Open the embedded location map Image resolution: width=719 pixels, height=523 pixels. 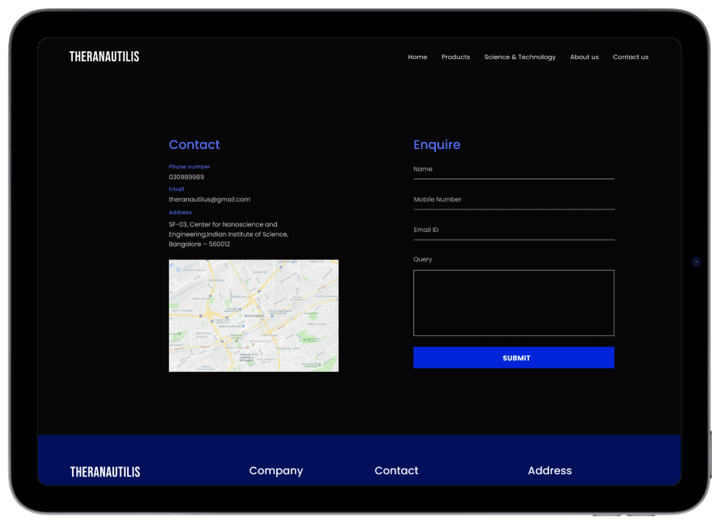point(254,316)
